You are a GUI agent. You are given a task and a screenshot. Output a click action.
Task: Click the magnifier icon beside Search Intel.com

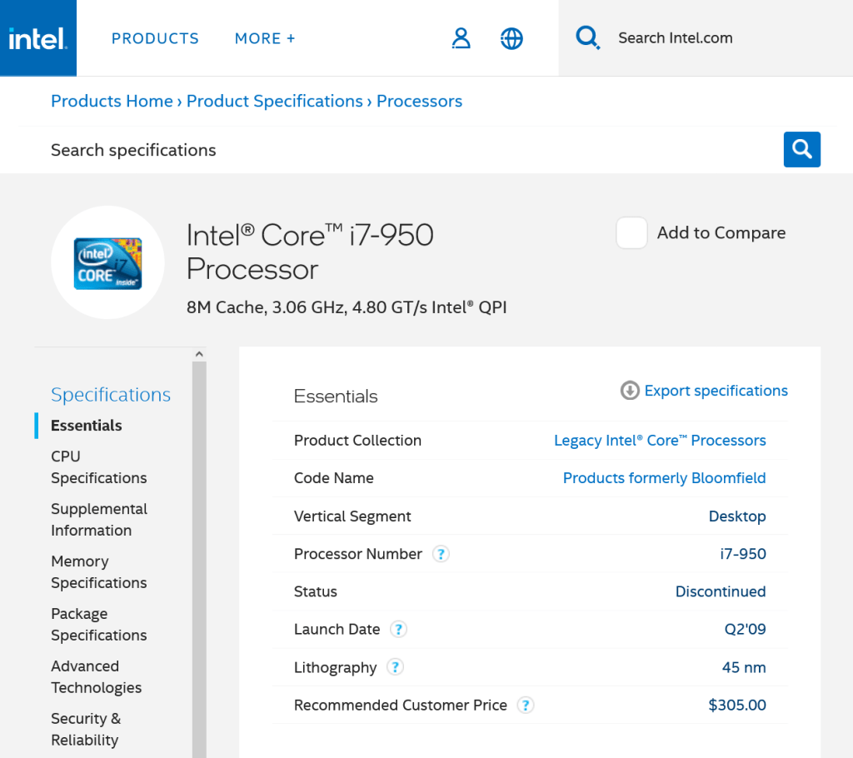coord(588,37)
